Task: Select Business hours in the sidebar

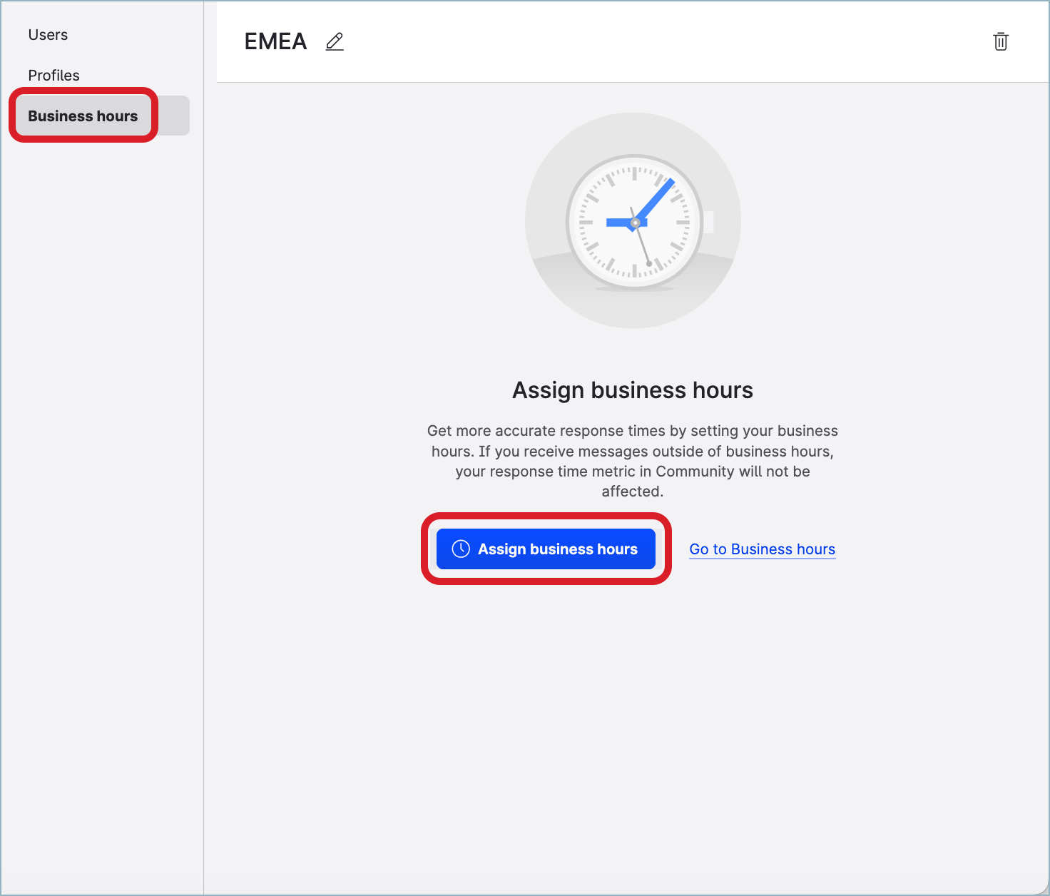Action: click(x=83, y=116)
